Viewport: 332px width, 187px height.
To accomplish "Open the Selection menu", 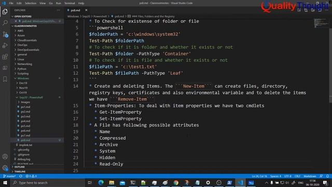I will pyautogui.click(x=31, y=3).
